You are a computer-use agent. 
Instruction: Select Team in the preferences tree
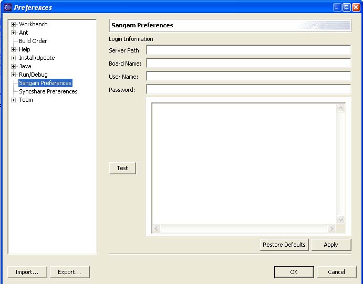pos(26,100)
